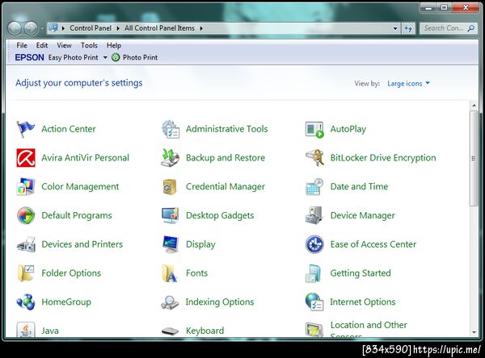Expand the Easy Photo Print dropdown arrow
The width and height of the screenshot is (485, 358).
[x=105, y=57]
